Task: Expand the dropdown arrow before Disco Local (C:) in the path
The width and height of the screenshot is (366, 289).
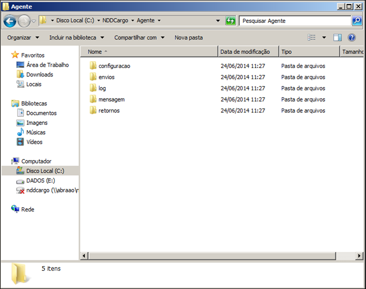Action: coord(52,20)
